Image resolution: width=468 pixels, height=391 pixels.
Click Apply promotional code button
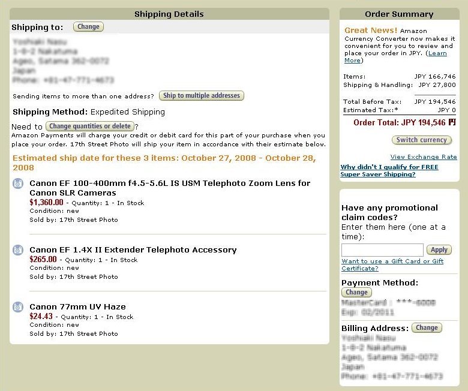coord(439,249)
